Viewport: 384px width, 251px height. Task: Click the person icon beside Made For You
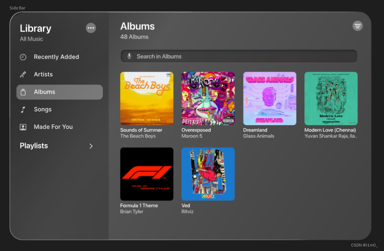23,127
